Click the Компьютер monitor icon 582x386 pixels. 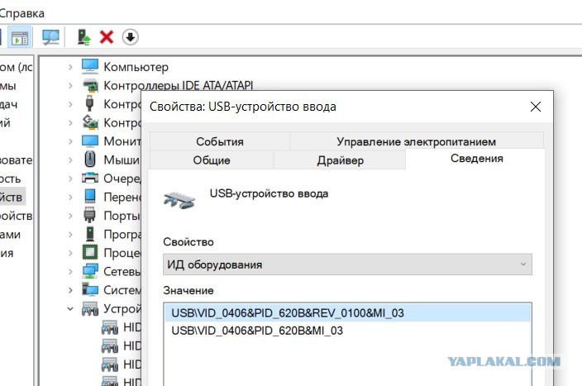pos(90,66)
